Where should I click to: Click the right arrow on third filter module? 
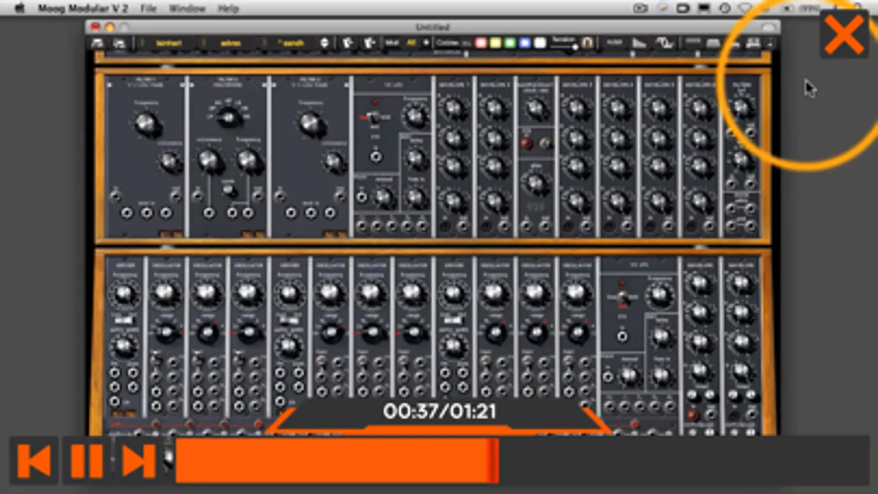(347, 85)
